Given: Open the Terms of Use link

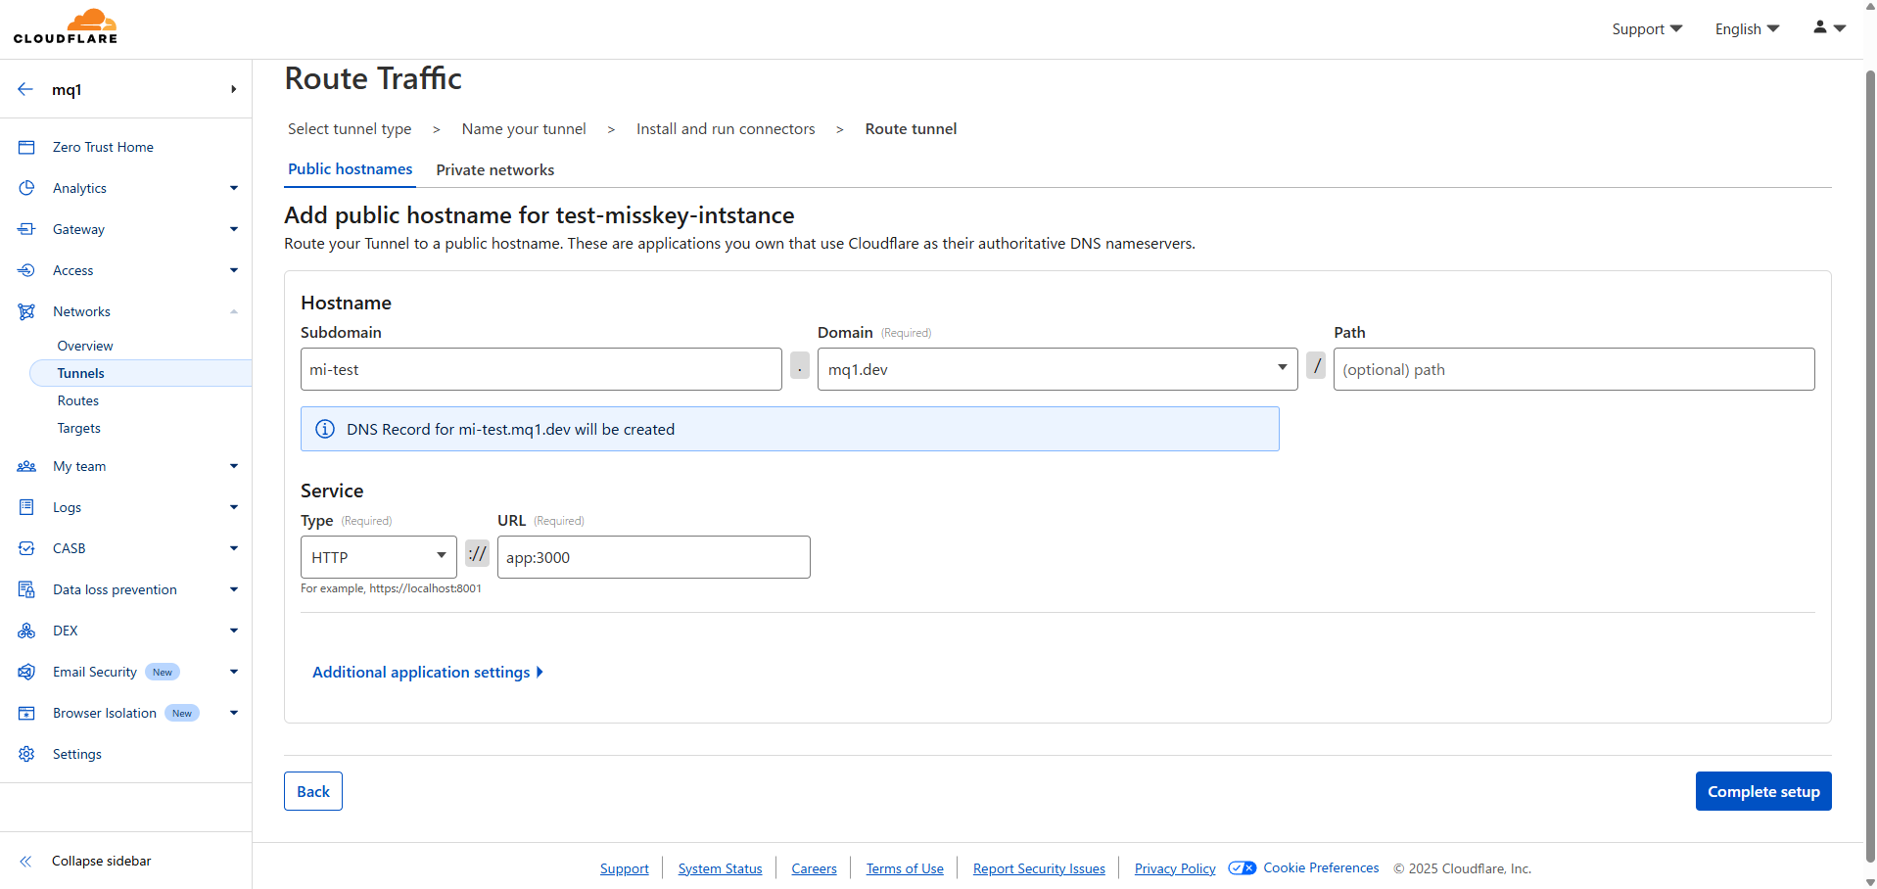Looking at the screenshot, I should 905,868.
